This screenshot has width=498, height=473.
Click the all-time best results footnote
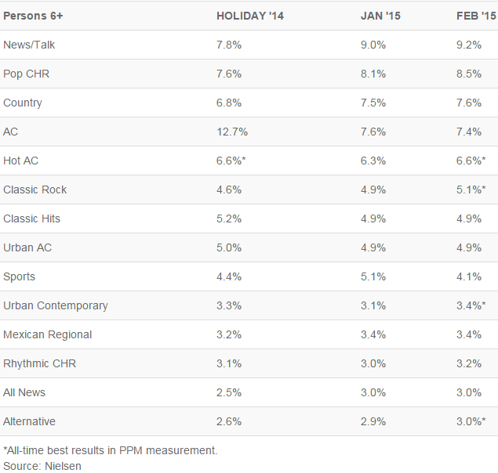(111, 450)
